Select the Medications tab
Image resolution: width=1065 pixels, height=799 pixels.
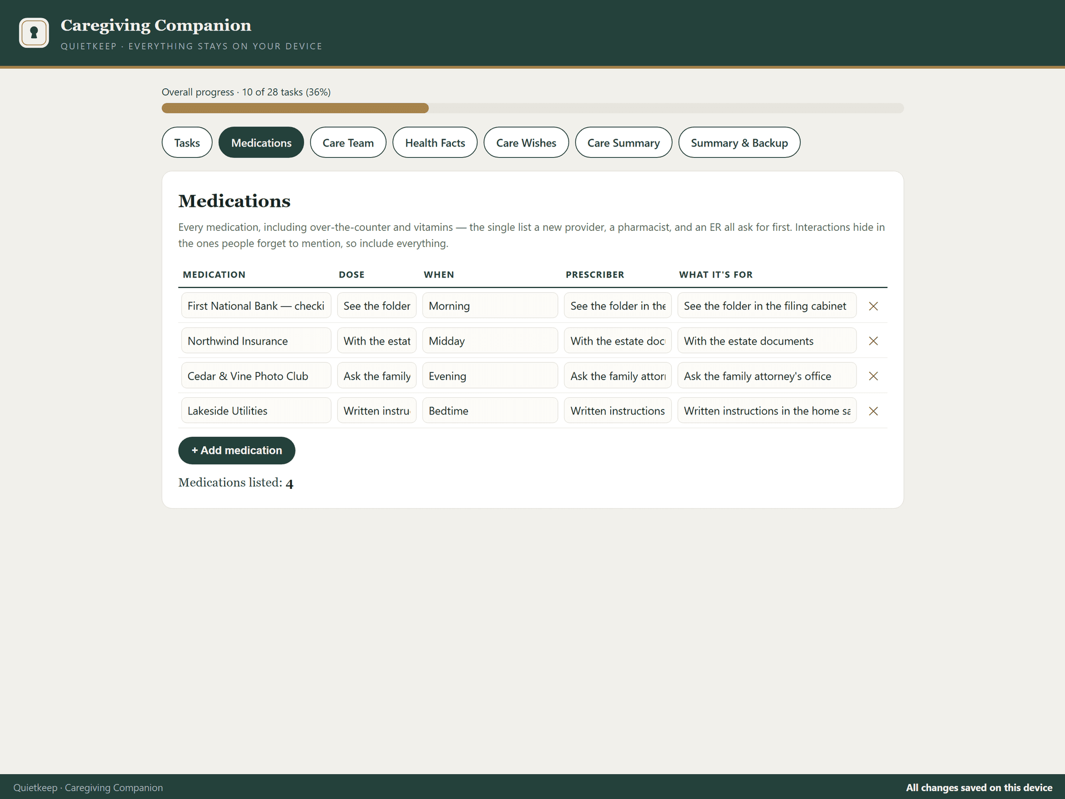[261, 143]
